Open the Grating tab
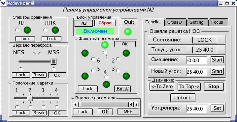This screenshot has width=237, height=122. tap(196, 22)
